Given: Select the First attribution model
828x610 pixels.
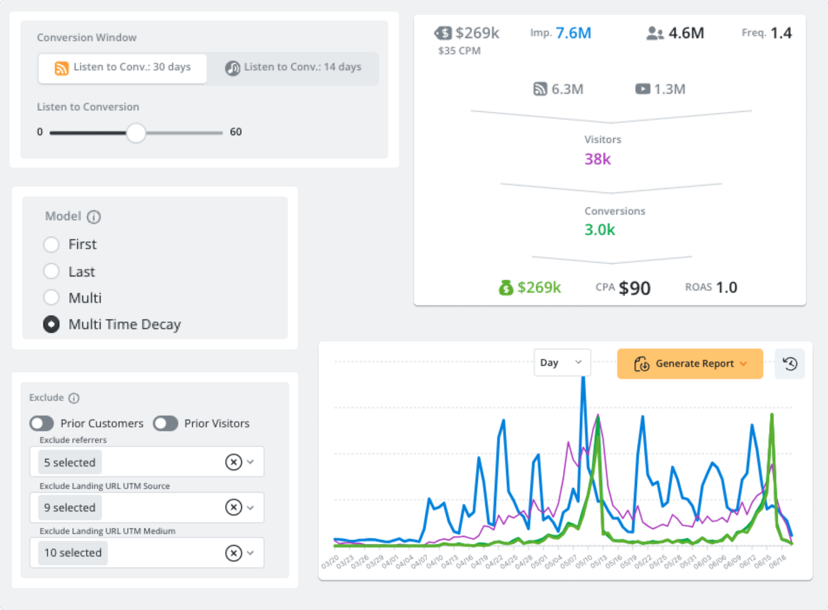Looking at the screenshot, I should 51,244.
